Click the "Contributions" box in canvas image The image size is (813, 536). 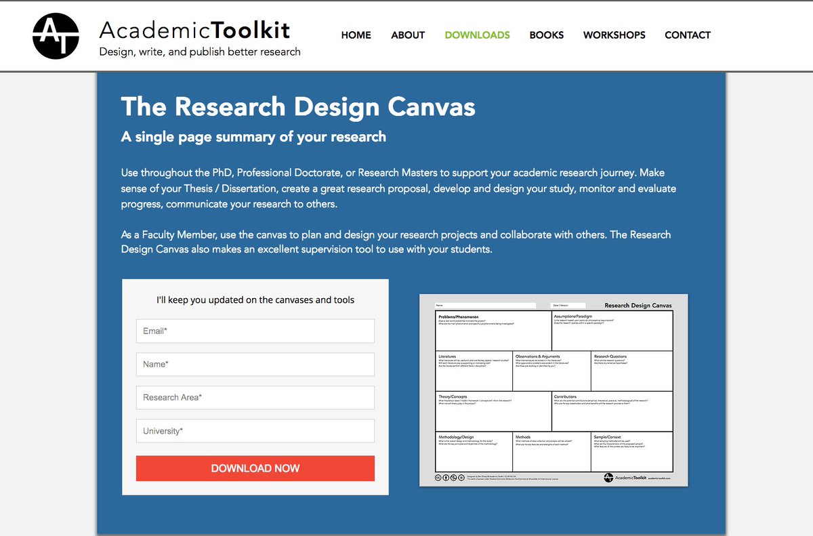[x=612, y=411]
